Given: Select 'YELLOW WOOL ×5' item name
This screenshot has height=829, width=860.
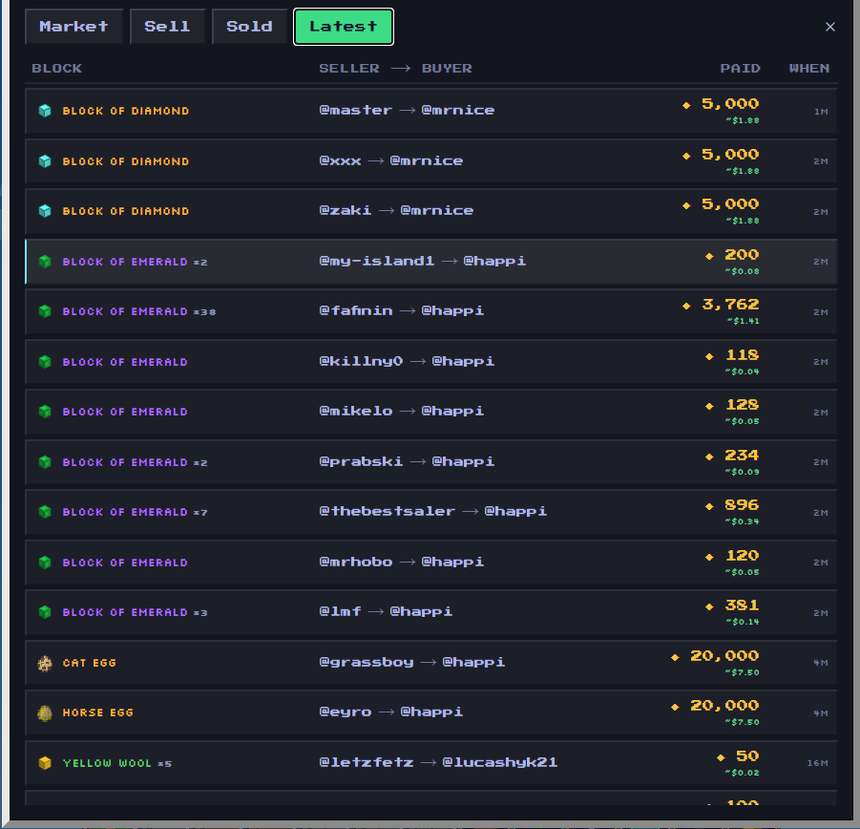Looking at the screenshot, I should click(x=117, y=763).
